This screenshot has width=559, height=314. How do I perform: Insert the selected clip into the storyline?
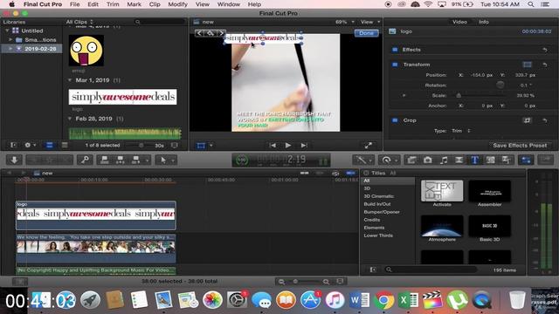pyautogui.click(x=121, y=160)
